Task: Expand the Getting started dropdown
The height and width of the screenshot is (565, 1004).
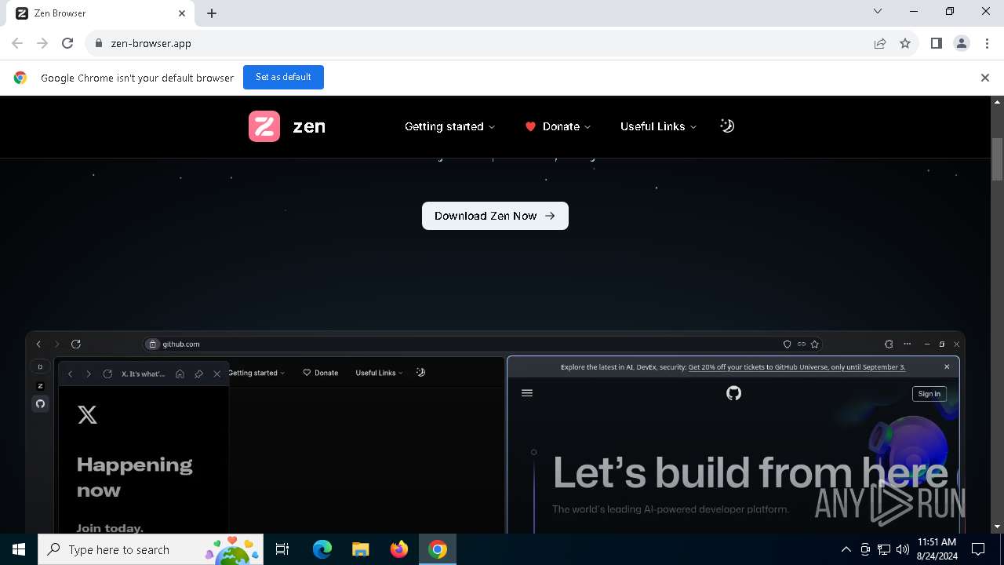Action: [x=449, y=126]
